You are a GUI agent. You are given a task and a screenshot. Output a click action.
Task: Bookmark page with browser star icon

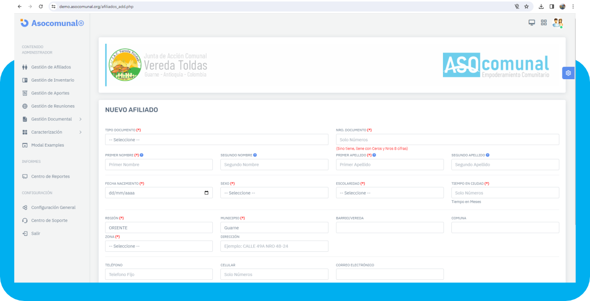pos(527,6)
